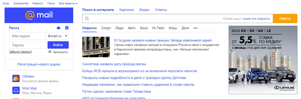The image size is (301, 99).
Task: Select the Новости news tab
Action: click(89, 28)
